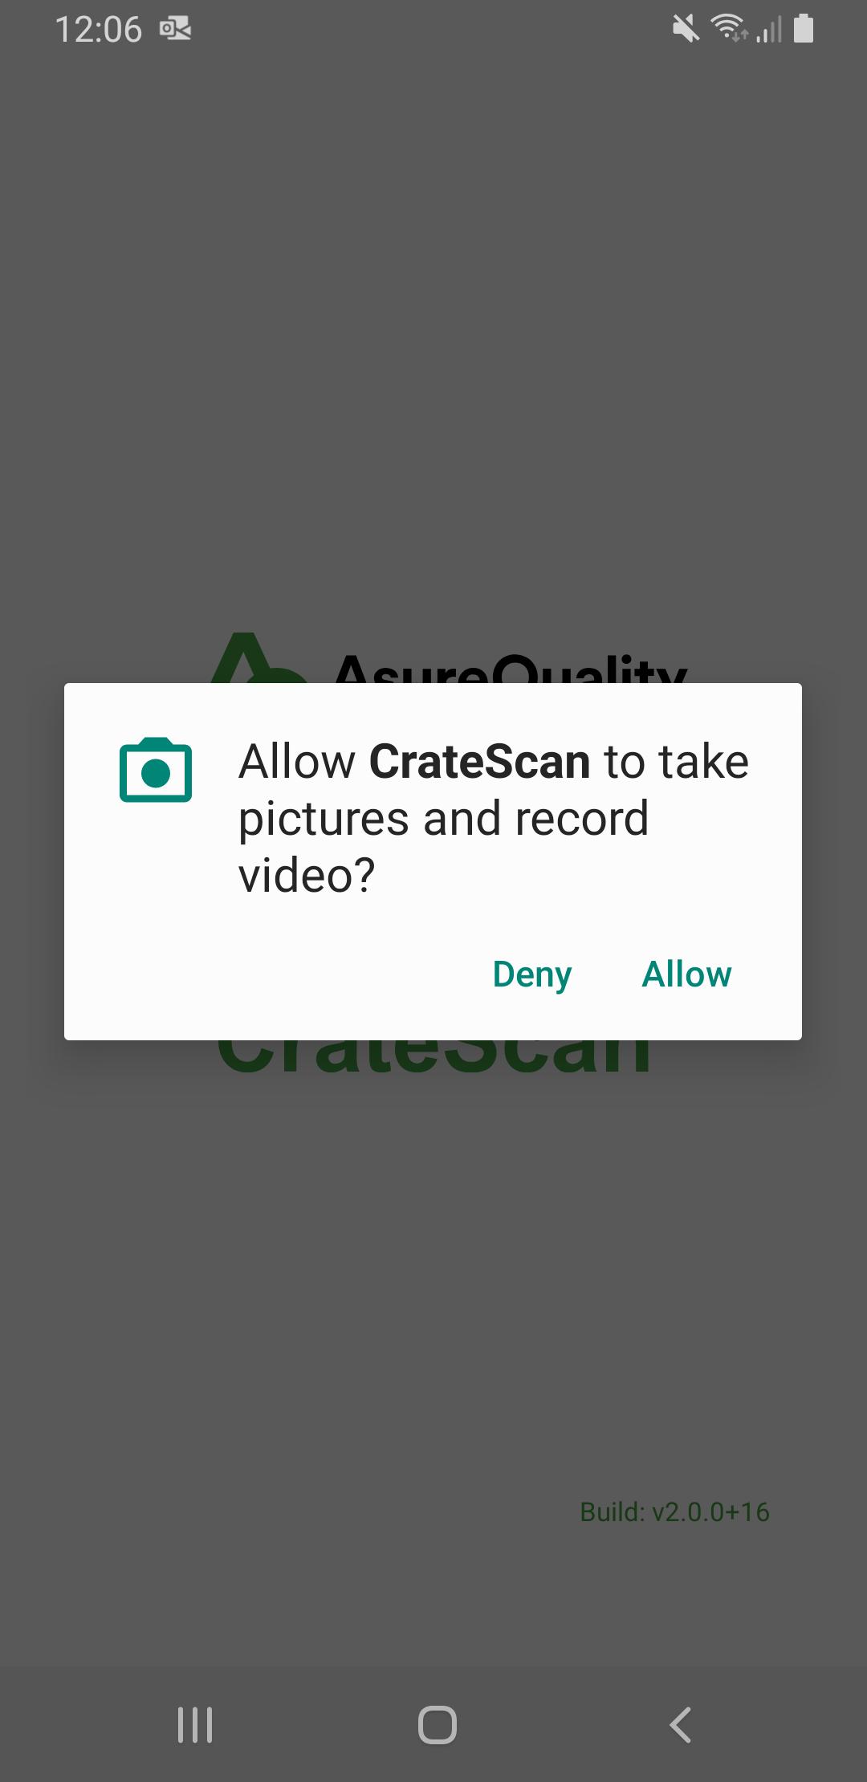Open recent apps from navigation bar
The width and height of the screenshot is (867, 1782).
pos(195,1724)
